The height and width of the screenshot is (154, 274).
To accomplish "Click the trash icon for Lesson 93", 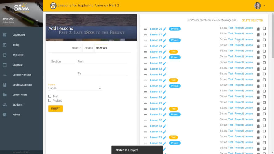I will tap(258, 126).
